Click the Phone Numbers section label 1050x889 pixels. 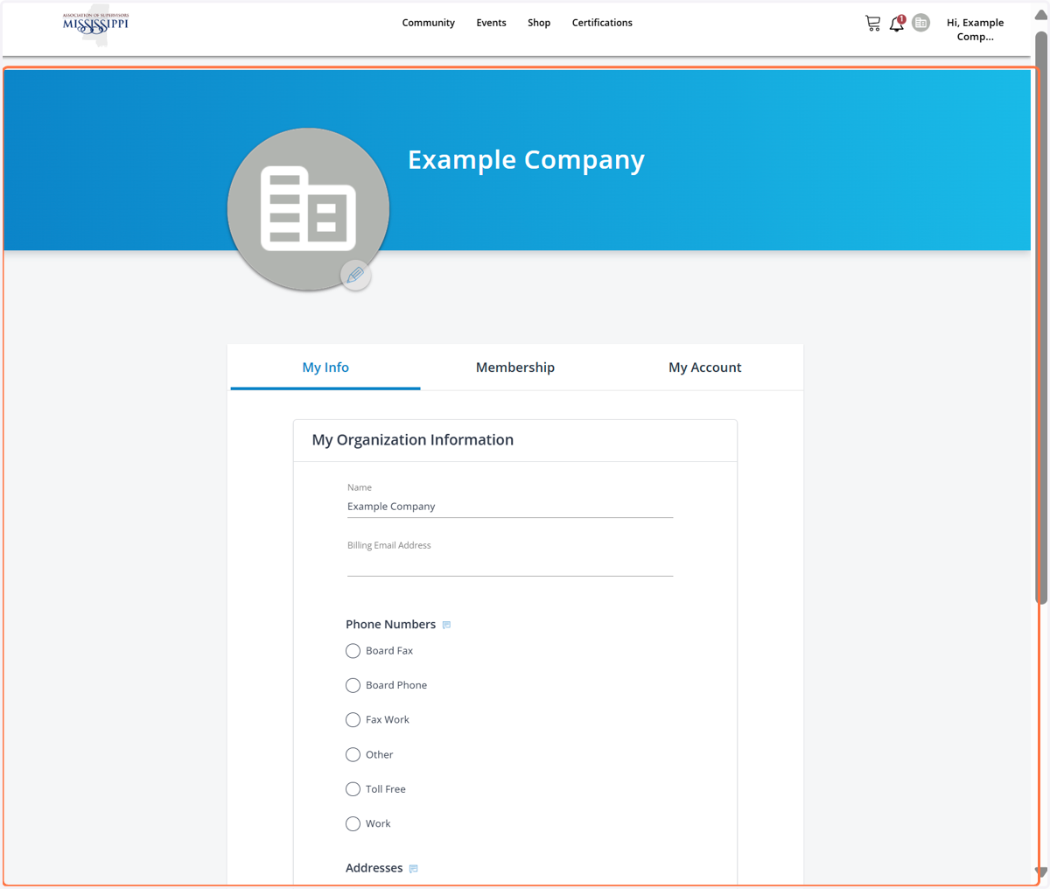[x=390, y=625]
